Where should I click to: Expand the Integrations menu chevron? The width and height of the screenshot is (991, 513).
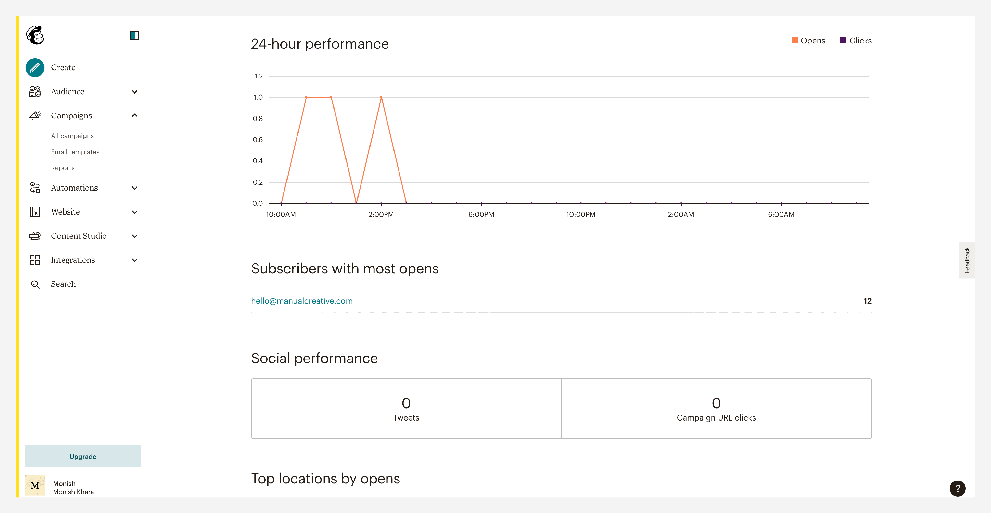(134, 260)
